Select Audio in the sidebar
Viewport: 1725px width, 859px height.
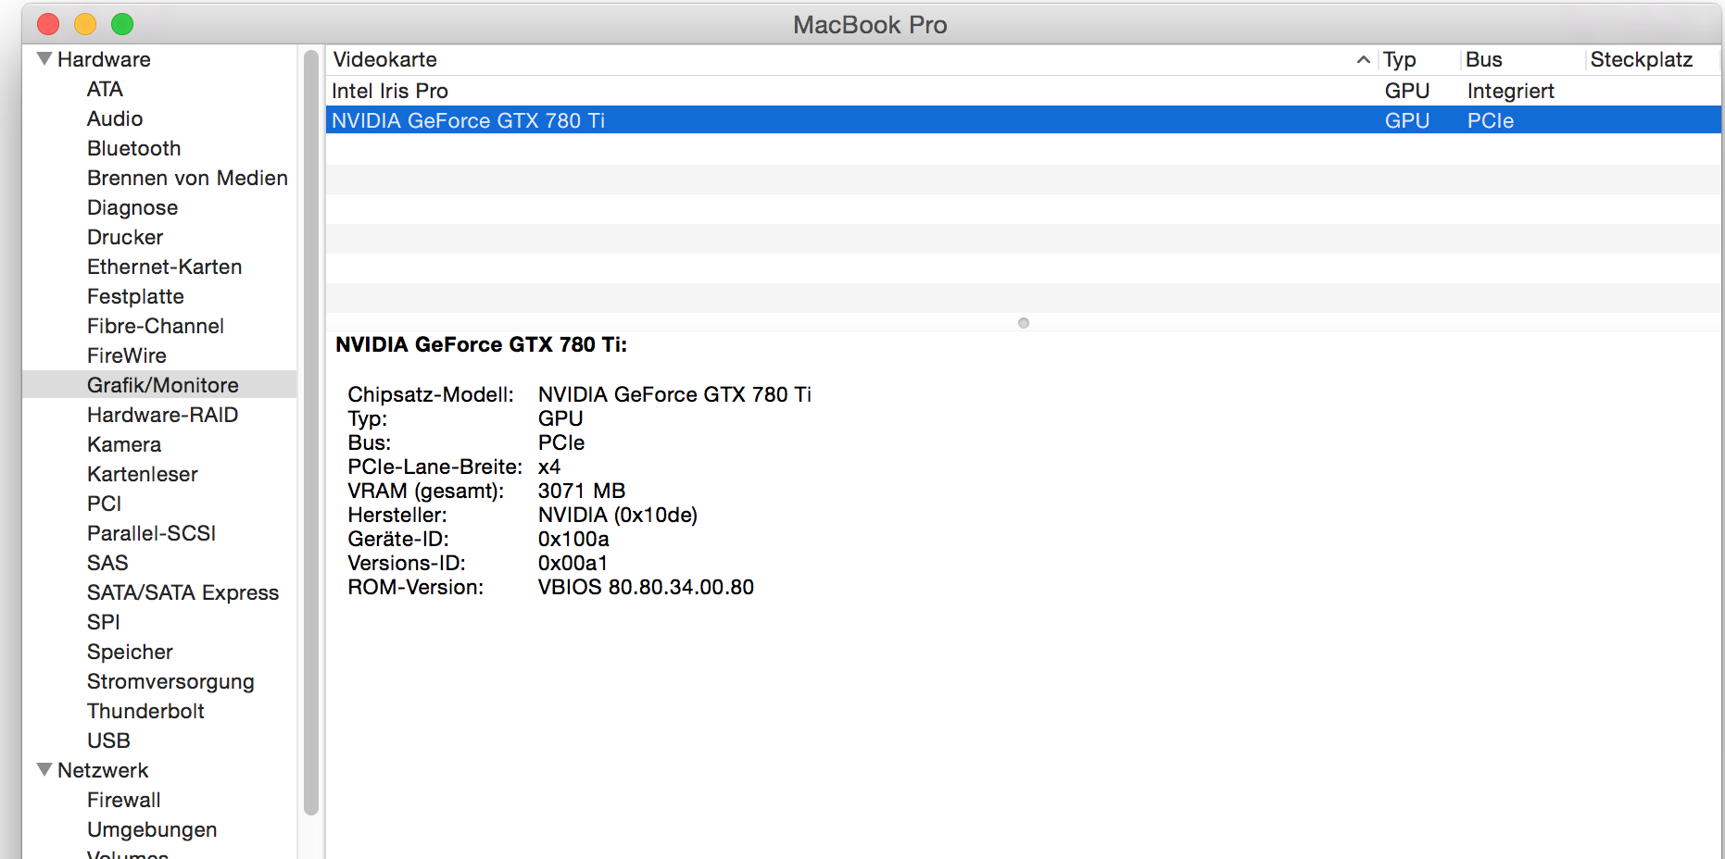click(115, 118)
